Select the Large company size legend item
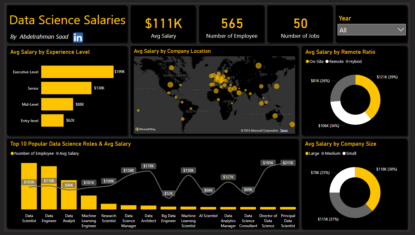 tap(312, 154)
